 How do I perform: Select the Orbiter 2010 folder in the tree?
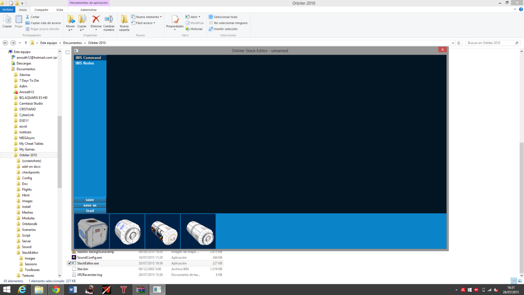(28, 155)
